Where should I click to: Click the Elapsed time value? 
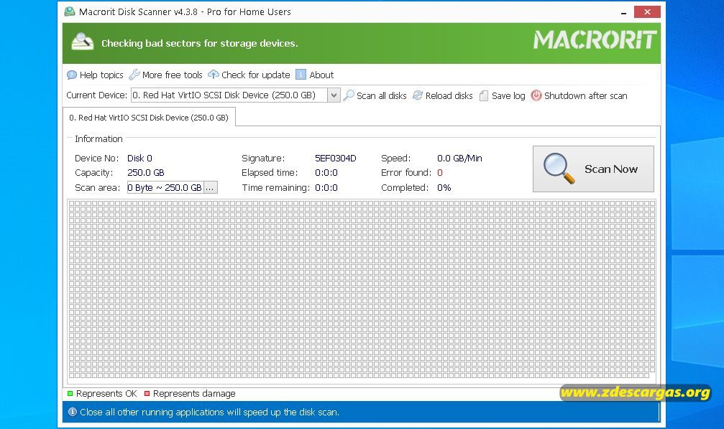326,173
